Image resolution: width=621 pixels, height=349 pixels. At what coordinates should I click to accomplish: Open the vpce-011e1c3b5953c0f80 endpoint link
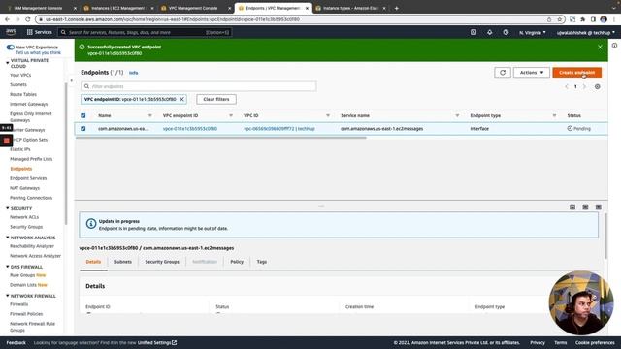[x=190, y=129]
